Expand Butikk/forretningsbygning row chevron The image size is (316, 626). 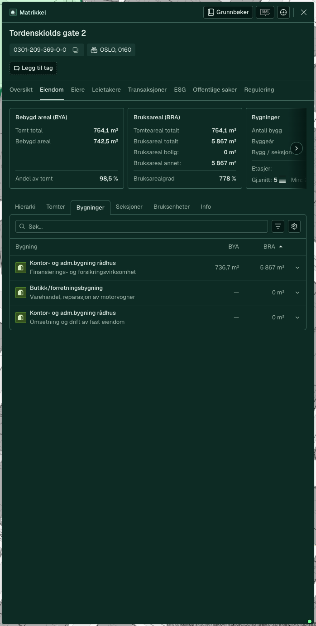click(297, 293)
